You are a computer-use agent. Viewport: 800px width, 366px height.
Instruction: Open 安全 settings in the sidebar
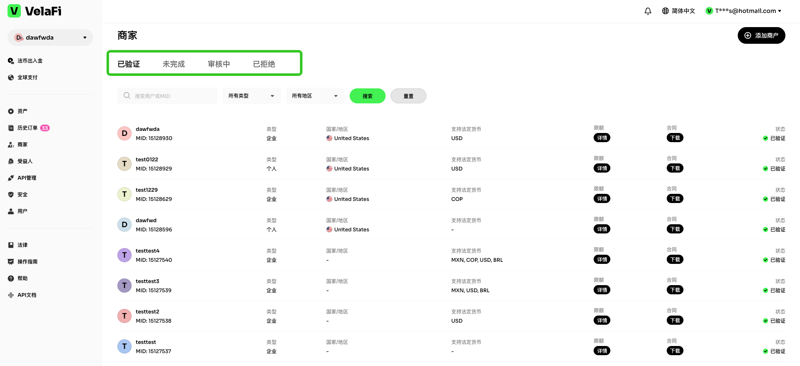click(x=22, y=195)
